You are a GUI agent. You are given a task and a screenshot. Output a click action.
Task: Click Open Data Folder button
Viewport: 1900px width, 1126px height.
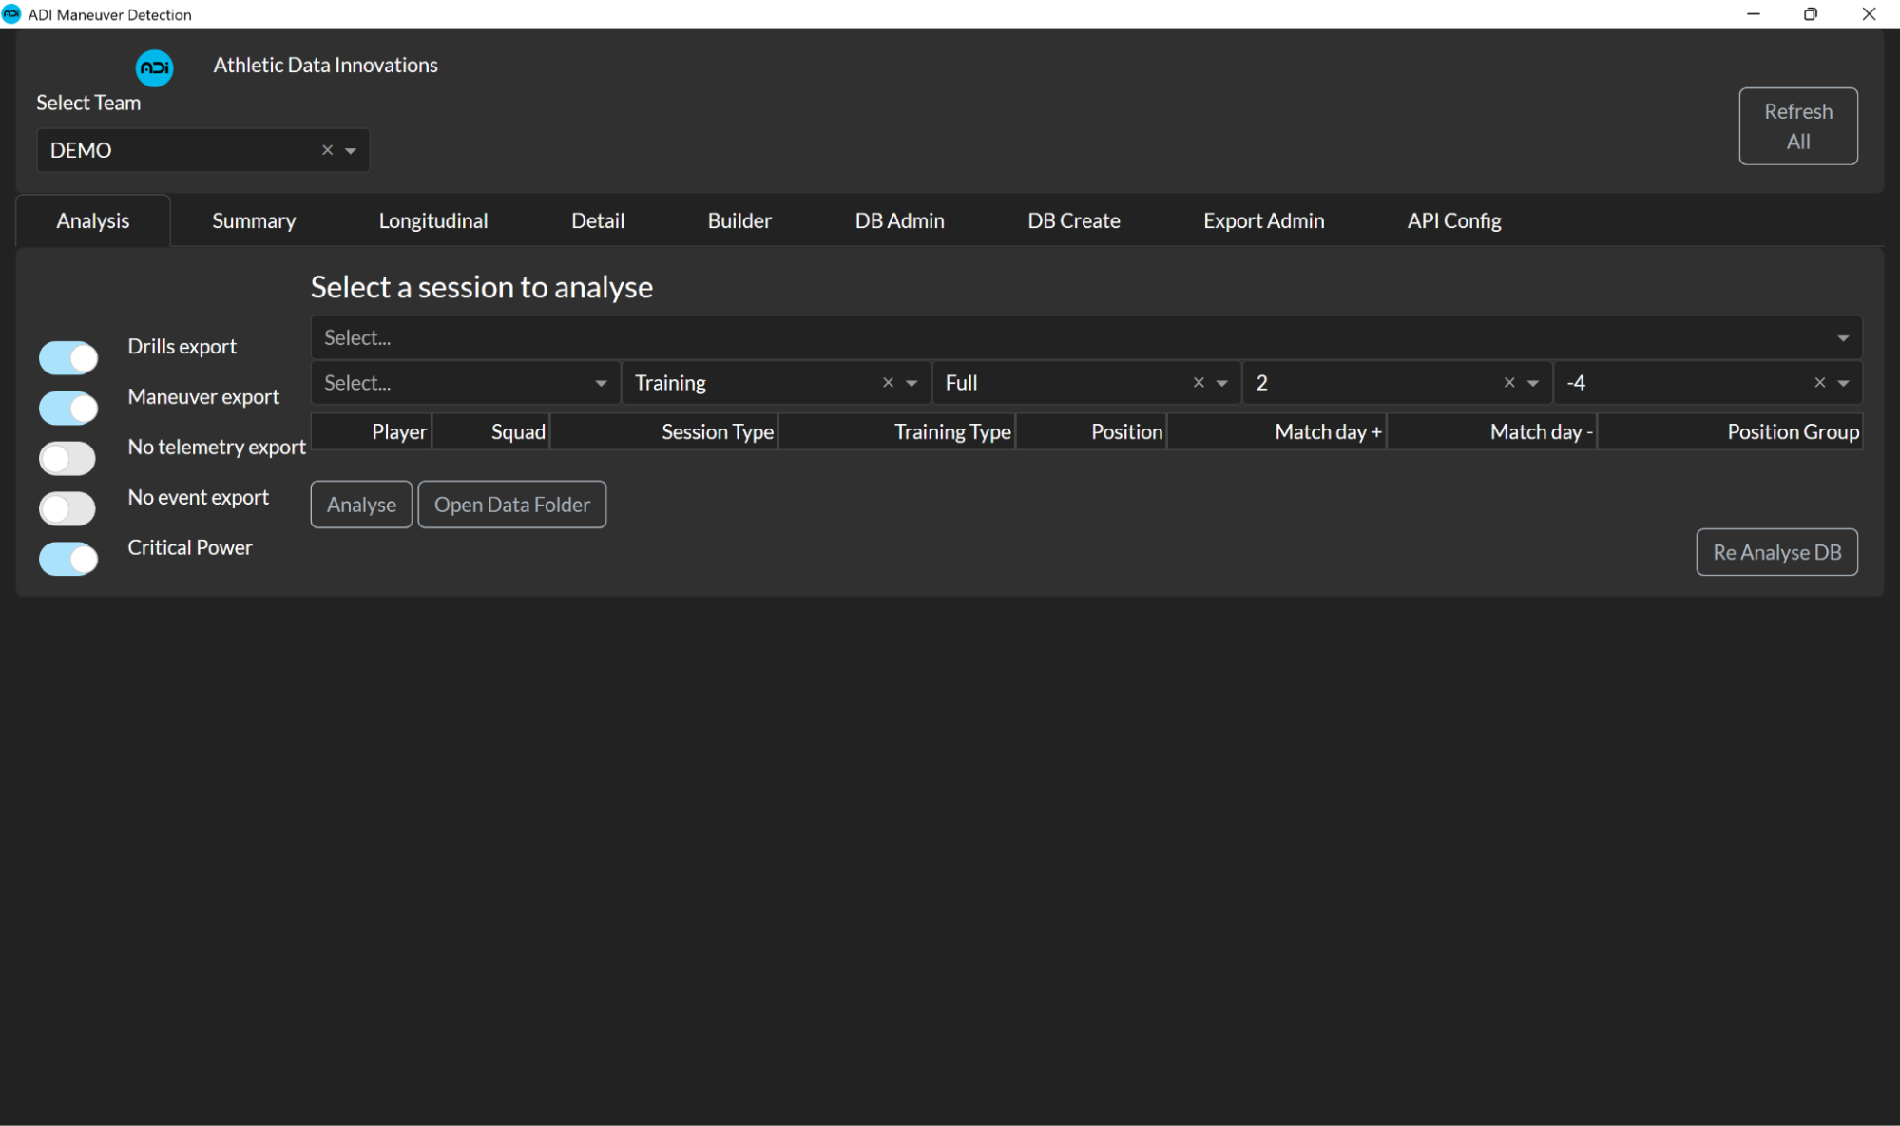[x=512, y=505]
